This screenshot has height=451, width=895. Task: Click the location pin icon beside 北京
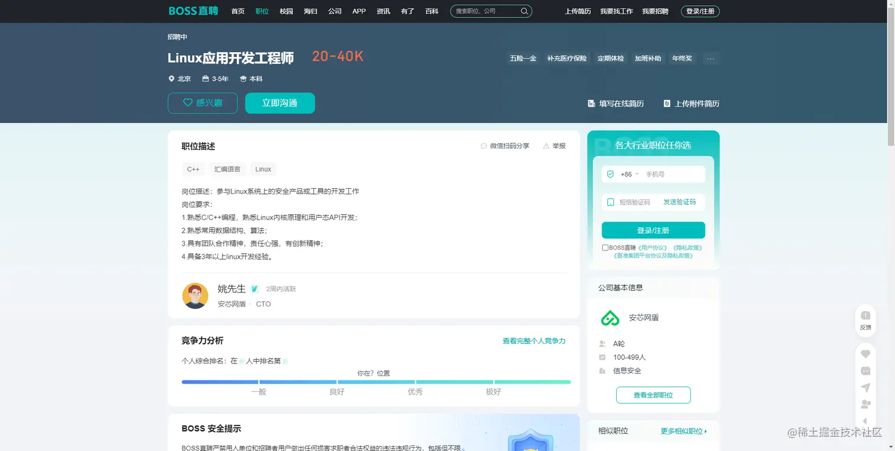tap(172, 79)
